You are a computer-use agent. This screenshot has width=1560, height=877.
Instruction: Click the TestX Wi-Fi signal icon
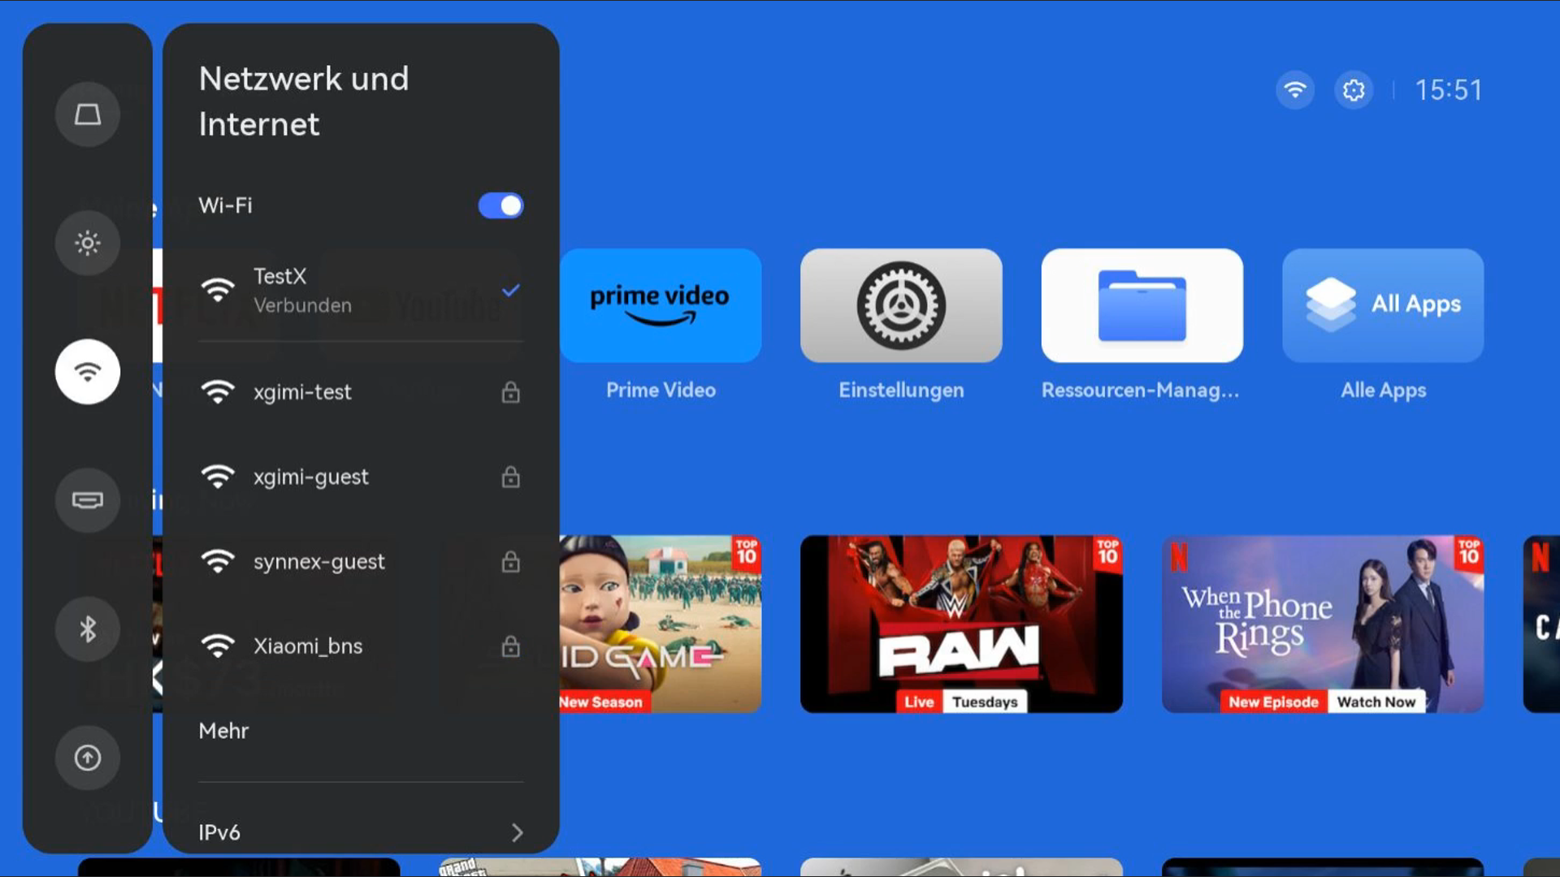218,290
